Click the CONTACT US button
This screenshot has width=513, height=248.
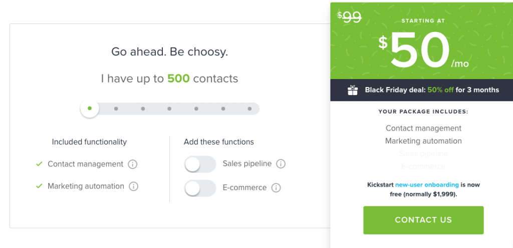click(423, 220)
